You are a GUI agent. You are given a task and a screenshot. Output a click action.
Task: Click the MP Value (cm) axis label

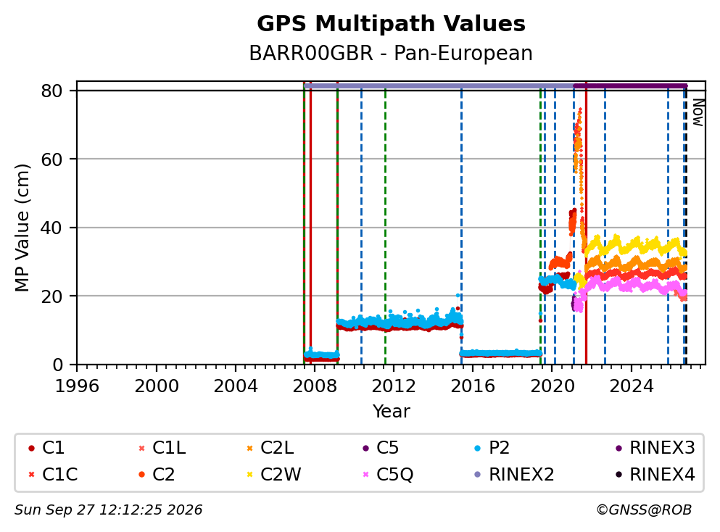pos(22,228)
